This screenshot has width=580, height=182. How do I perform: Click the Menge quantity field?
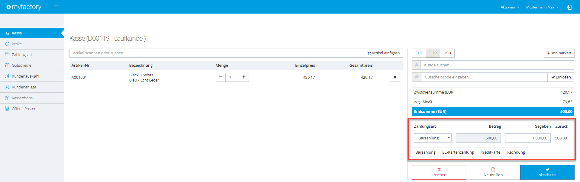pyautogui.click(x=232, y=77)
